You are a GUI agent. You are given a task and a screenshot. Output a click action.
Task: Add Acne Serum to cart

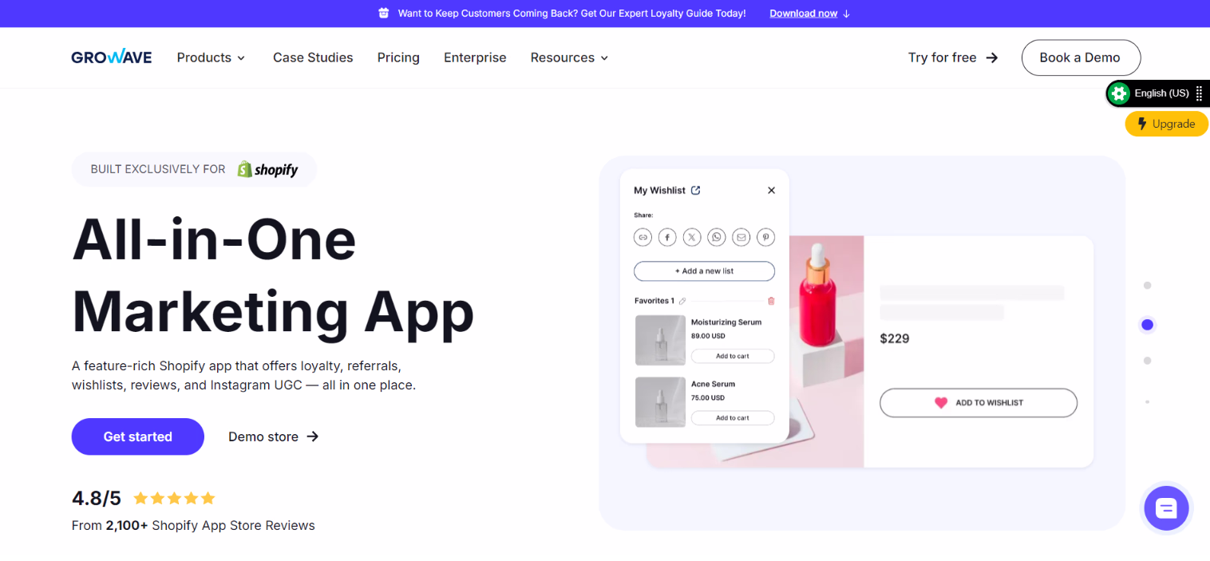click(732, 417)
